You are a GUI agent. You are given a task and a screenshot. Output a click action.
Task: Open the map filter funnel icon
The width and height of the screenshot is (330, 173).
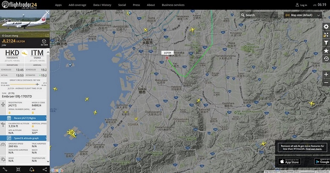click(x=326, y=43)
